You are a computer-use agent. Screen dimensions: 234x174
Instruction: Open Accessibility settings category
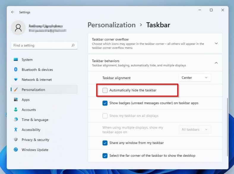click(x=44, y=130)
